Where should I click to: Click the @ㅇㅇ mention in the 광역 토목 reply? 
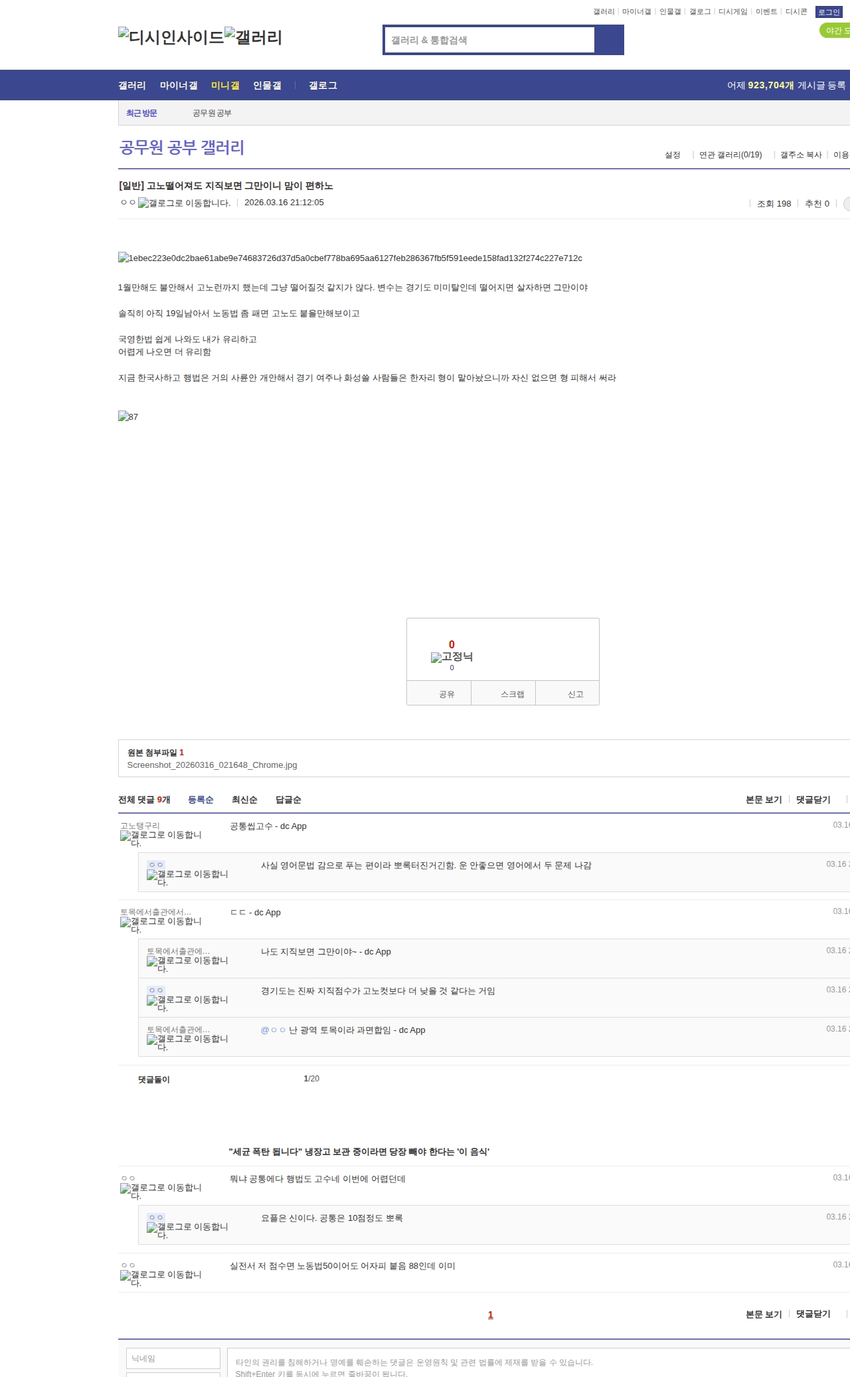tap(273, 1030)
